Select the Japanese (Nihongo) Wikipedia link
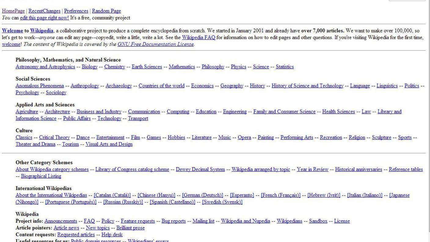 (x=399, y=195)
